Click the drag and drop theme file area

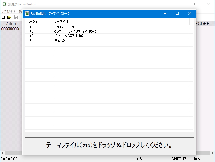pos(109,145)
